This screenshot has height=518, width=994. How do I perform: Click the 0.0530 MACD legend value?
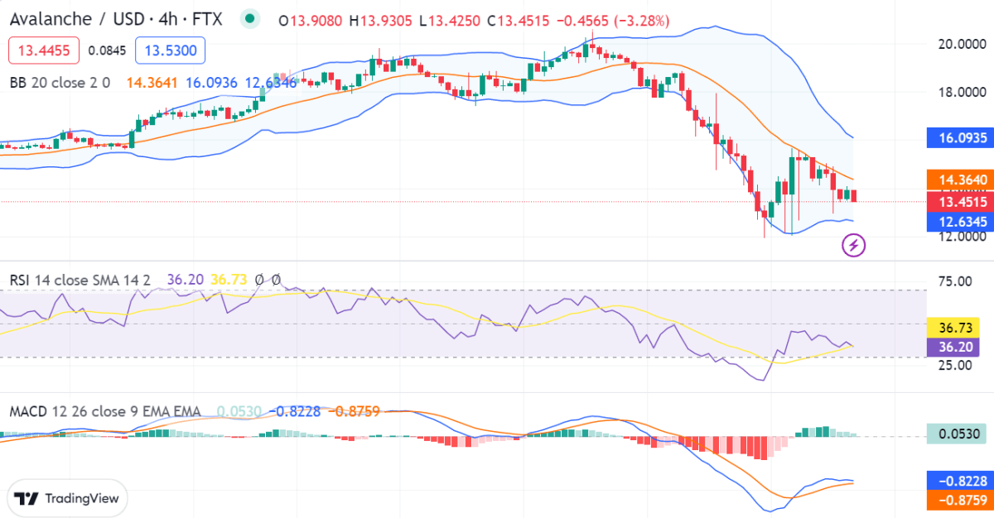239,411
